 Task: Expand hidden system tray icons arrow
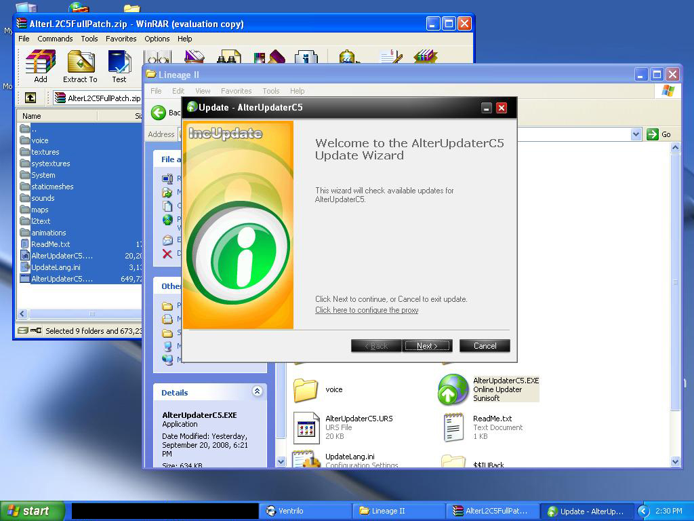coord(643,512)
